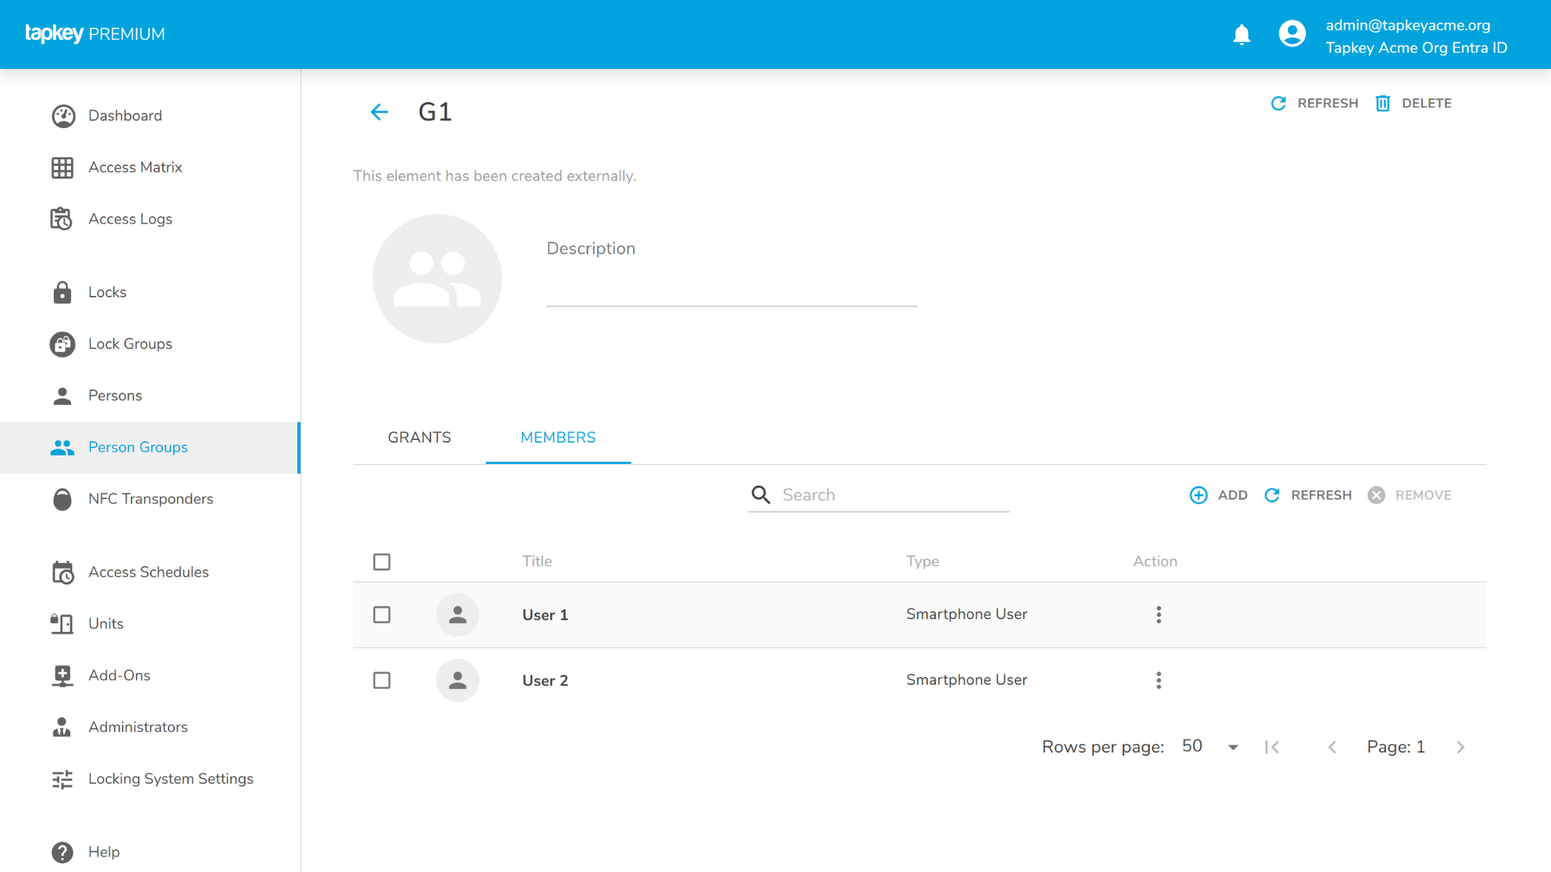Click the Help question mark icon
Screen dimensions: 1551x872
(62, 852)
